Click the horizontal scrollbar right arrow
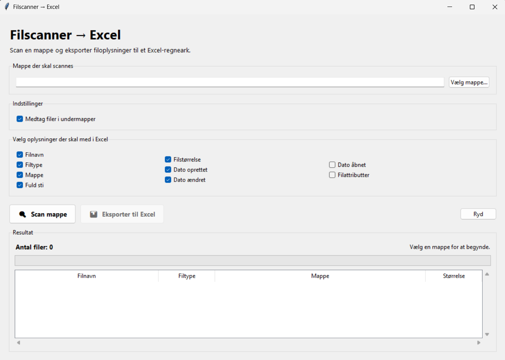Image resolution: width=505 pixels, height=360 pixels. tap(479, 343)
